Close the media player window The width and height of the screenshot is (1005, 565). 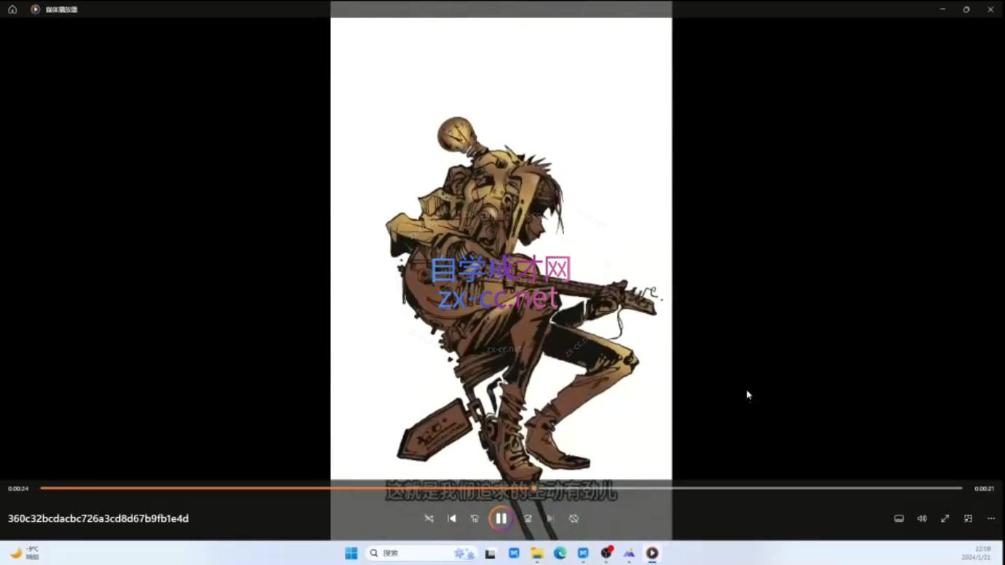pos(990,9)
